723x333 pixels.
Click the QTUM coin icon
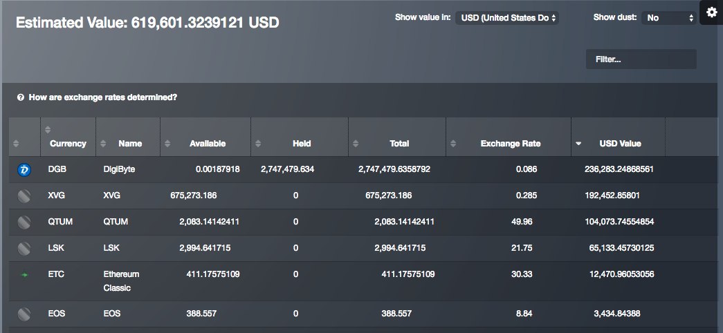tap(24, 222)
